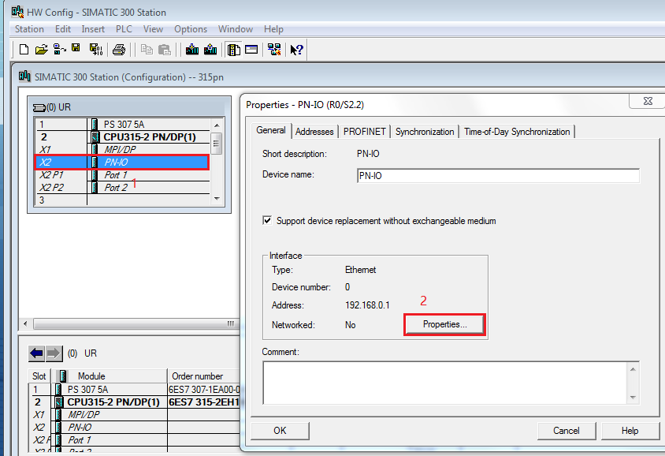Image resolution: width=665 pixels, height=456 pixels.
Task: Open the PLC menu
Action: click(124, 29)
